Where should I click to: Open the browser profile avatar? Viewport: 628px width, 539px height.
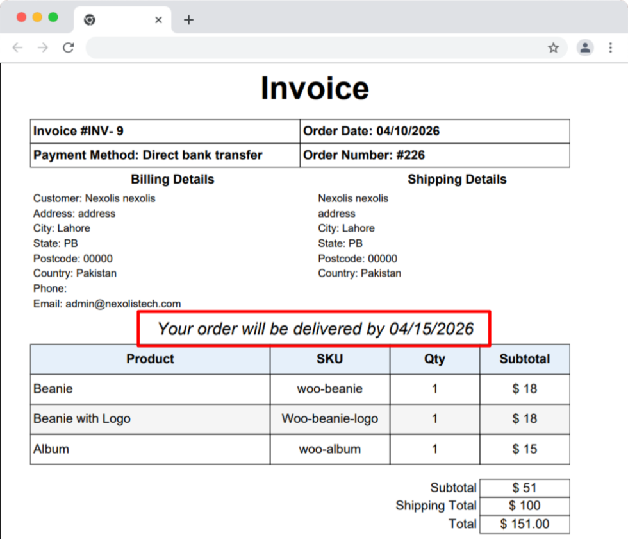(x=585, y=47)
